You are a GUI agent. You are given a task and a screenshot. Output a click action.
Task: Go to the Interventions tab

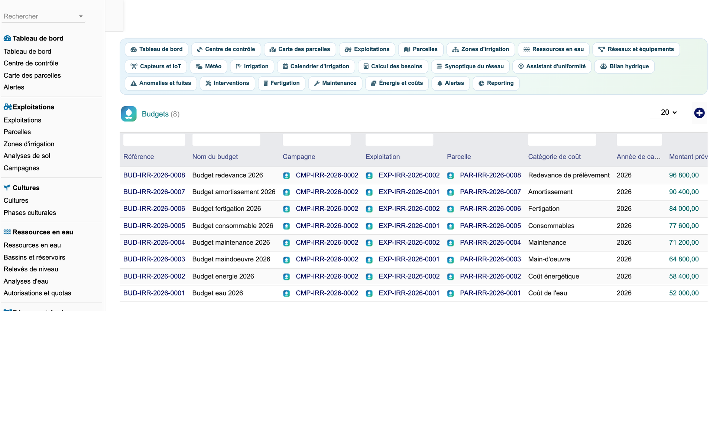pos(227,83)
